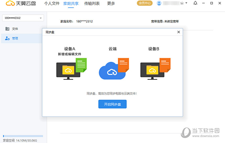
Task: Click the orange document icon on 云端
Action: (x=123, y=65)
